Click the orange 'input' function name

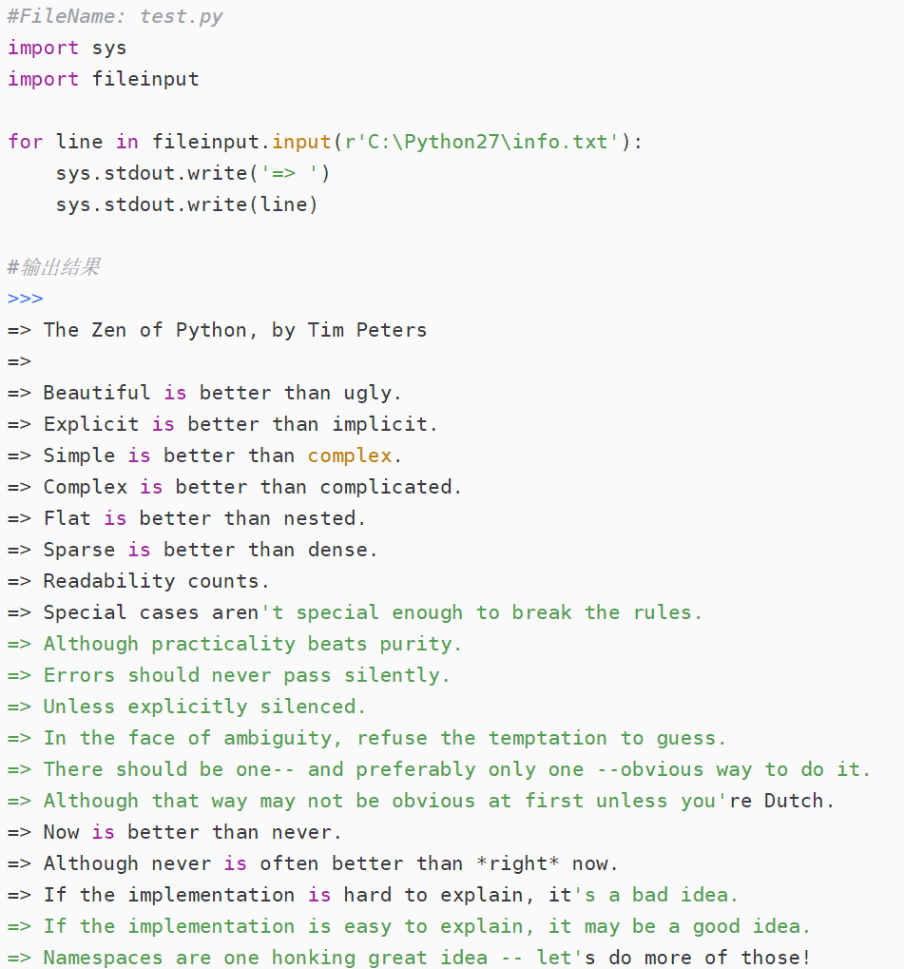click(301, 142)
